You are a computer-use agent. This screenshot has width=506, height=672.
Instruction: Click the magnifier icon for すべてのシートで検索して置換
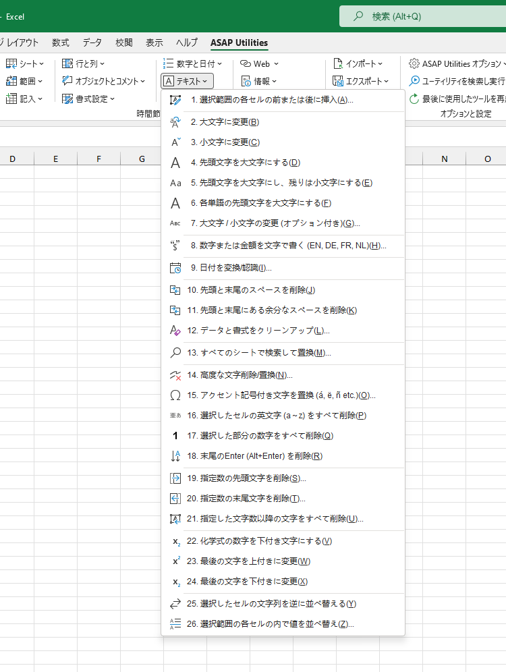point(175,353)
